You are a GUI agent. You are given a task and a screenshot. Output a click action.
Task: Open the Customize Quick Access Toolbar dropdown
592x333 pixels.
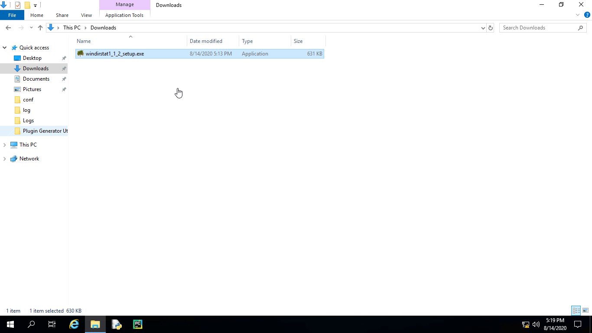[35, 5]
